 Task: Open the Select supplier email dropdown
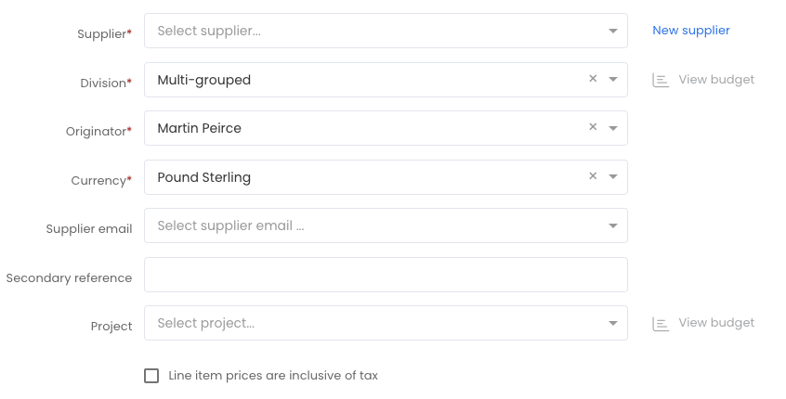pyautogui.click(x=386, y=225)
